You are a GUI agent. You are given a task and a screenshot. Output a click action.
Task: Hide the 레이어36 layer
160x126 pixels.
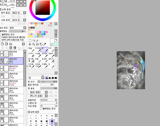(2, 74)
